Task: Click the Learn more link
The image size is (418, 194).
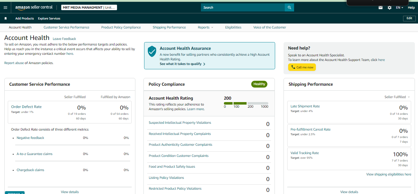Action: pos(196,109)
